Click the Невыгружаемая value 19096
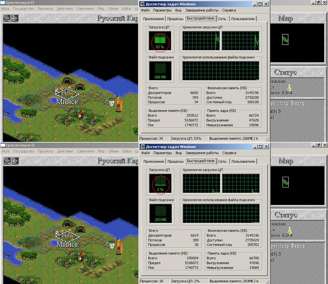This screenshot has height=284, width=328. point(254,125)
